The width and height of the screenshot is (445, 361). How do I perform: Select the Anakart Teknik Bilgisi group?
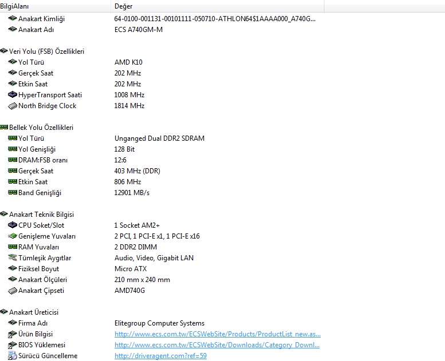pyautogui.click(x=41, y=215)
